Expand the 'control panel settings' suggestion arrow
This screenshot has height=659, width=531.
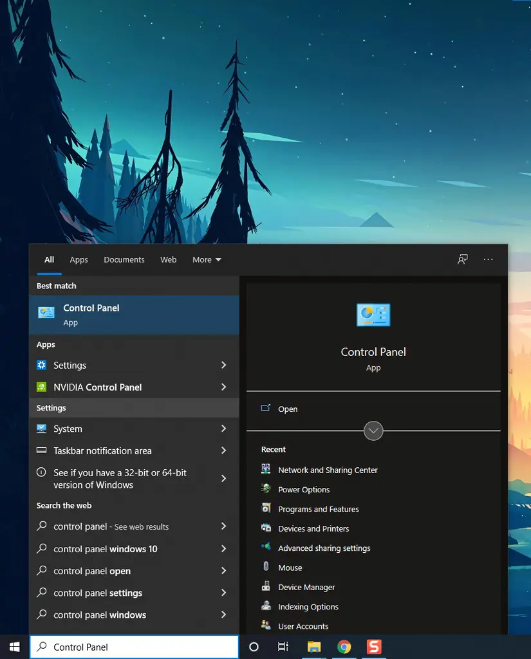coord(224,593)
